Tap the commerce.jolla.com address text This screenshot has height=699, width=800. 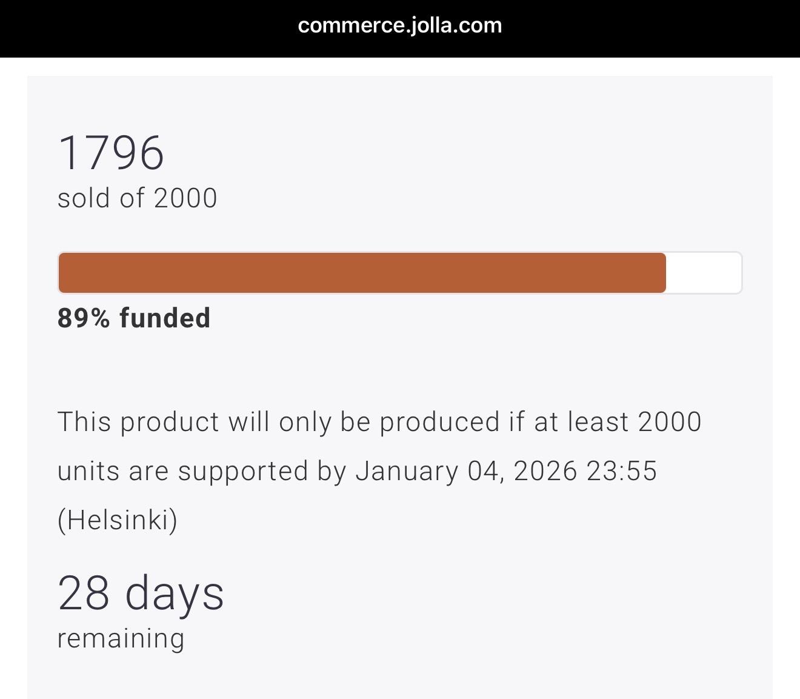tap(400, 25)
